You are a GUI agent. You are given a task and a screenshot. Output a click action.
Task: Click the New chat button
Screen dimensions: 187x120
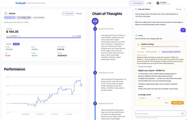(x=178, y=9)
